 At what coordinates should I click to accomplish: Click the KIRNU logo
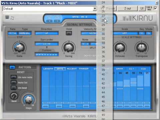138,18
